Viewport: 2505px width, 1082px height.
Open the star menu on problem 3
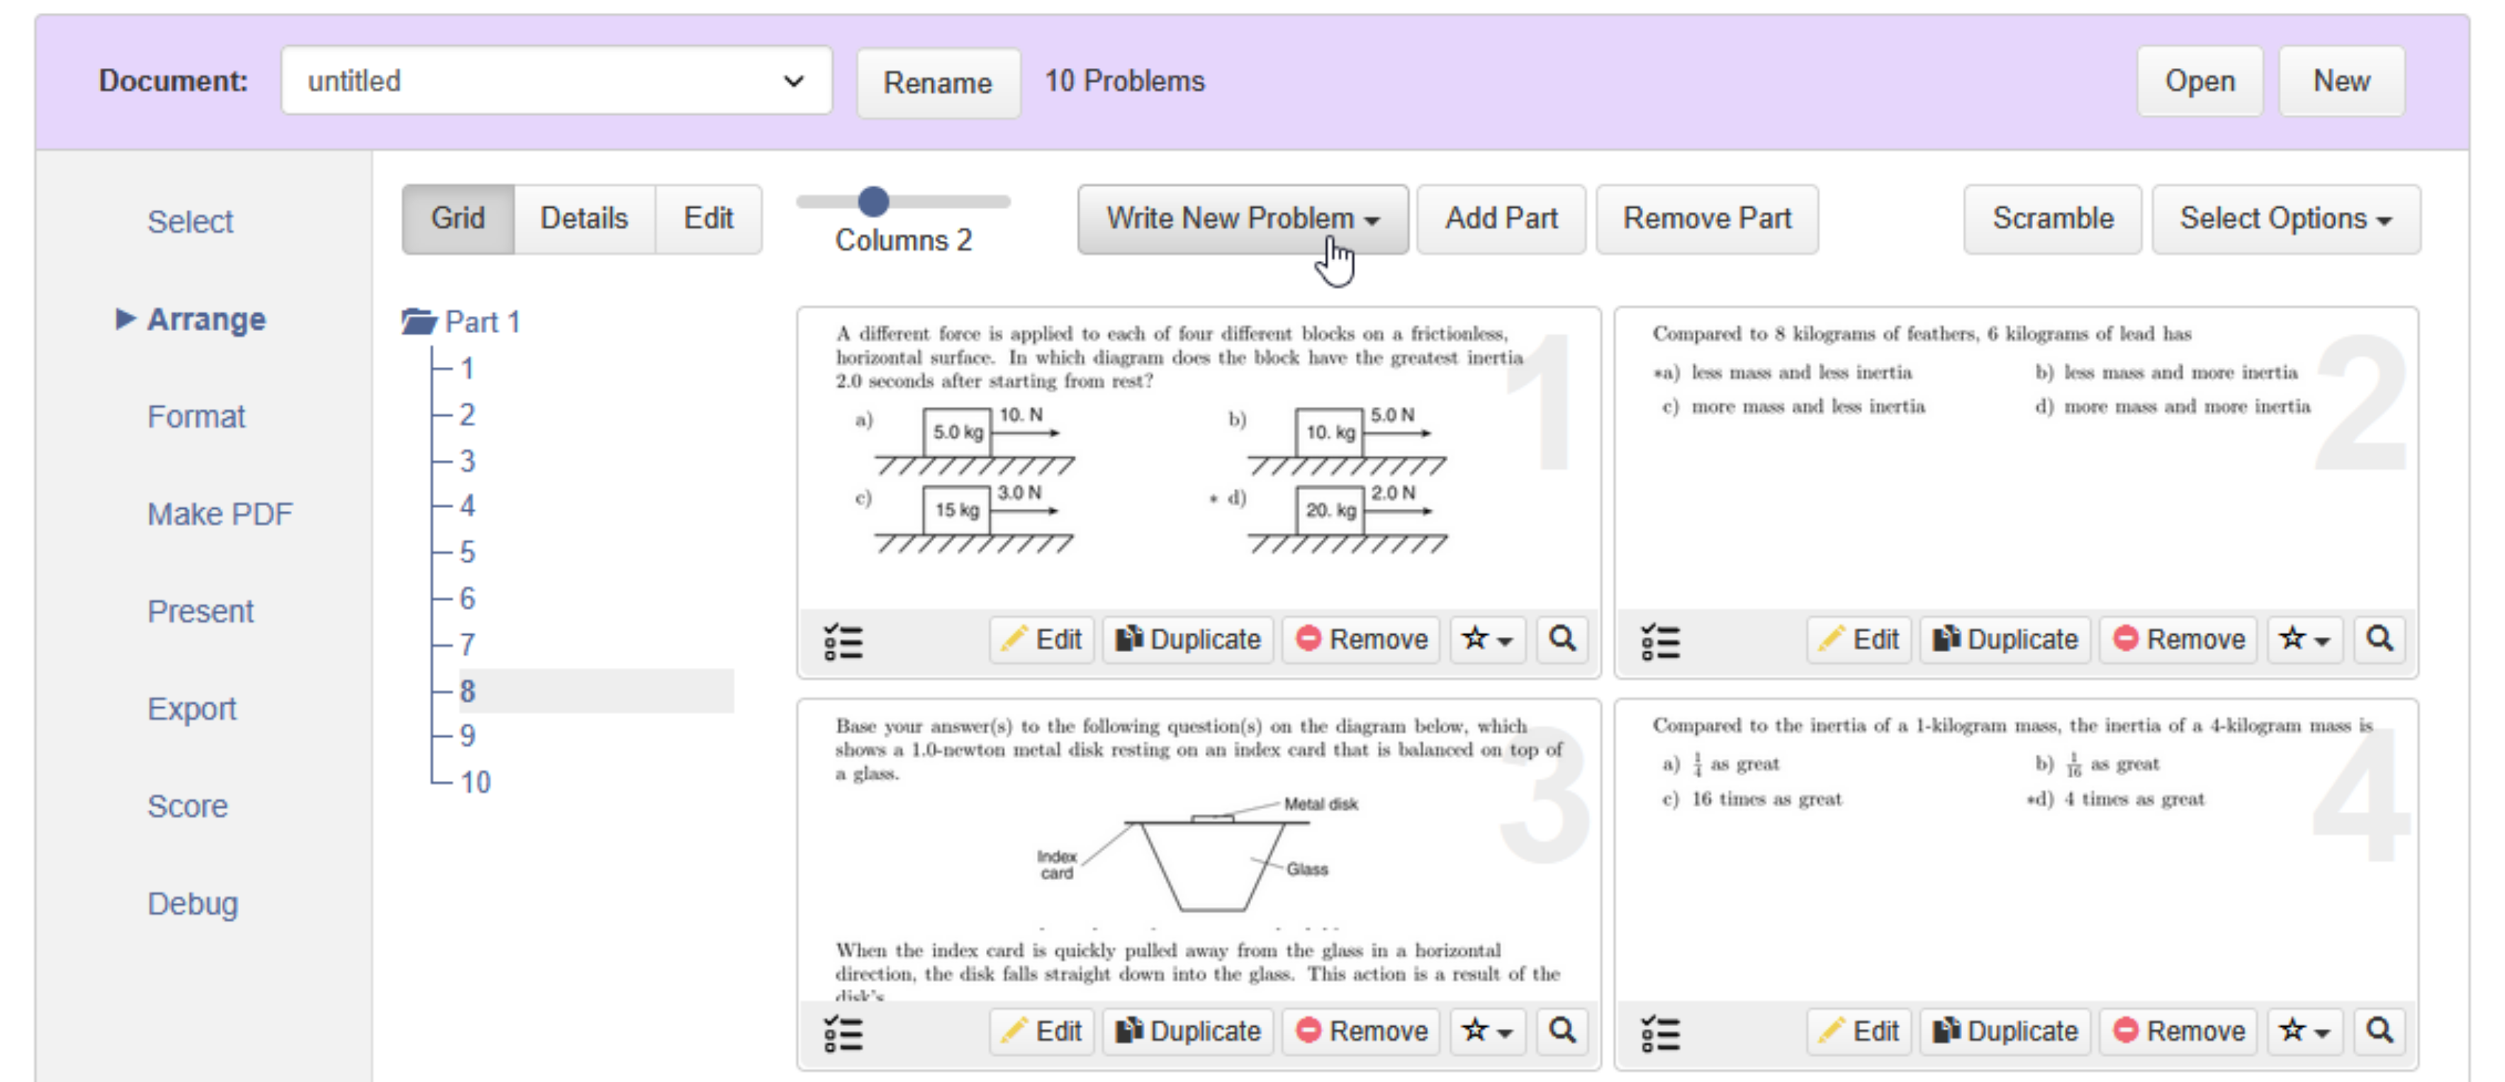[x=1487, y=1032]
